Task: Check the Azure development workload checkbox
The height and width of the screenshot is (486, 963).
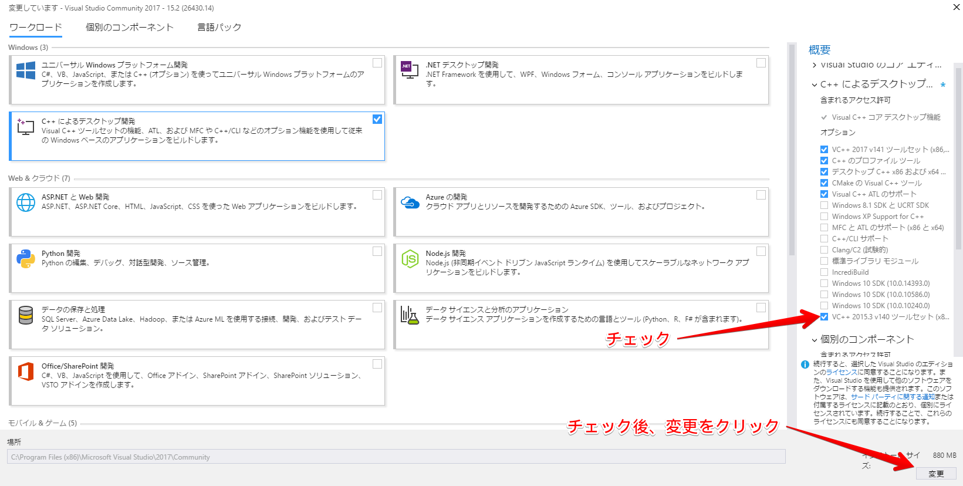Action: coord(761,195)
